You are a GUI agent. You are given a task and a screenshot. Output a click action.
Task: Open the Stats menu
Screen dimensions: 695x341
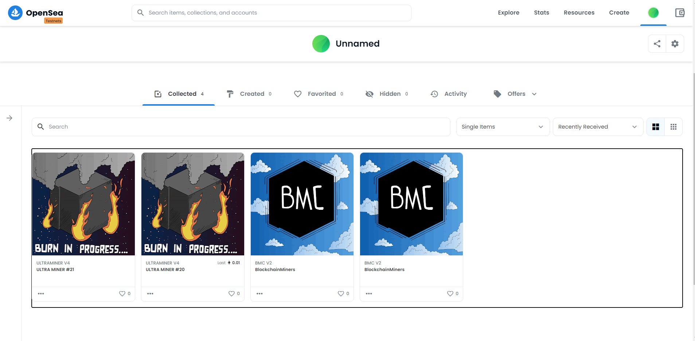point(542,13)
